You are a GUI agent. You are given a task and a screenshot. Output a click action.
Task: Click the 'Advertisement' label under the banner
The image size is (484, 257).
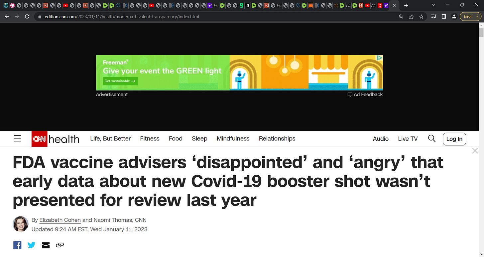click(112, 94)
